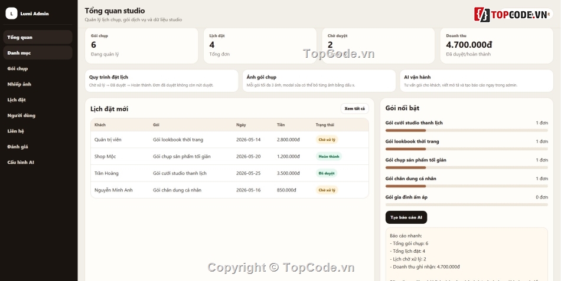This screenshot has height=281, width=561.
Task: Click the AI vận hành info card
Action: (477, 81)
